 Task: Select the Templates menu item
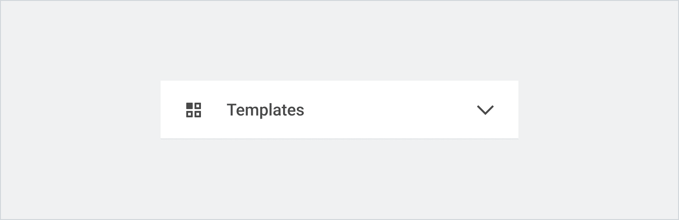tap(265, 110)
